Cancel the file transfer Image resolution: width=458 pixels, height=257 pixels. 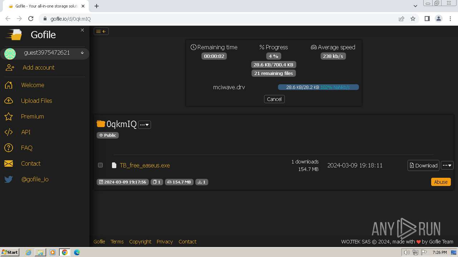coord(274,99)
